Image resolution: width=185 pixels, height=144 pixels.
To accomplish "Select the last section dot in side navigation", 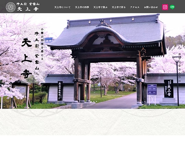I will click(x=180, y=81).
